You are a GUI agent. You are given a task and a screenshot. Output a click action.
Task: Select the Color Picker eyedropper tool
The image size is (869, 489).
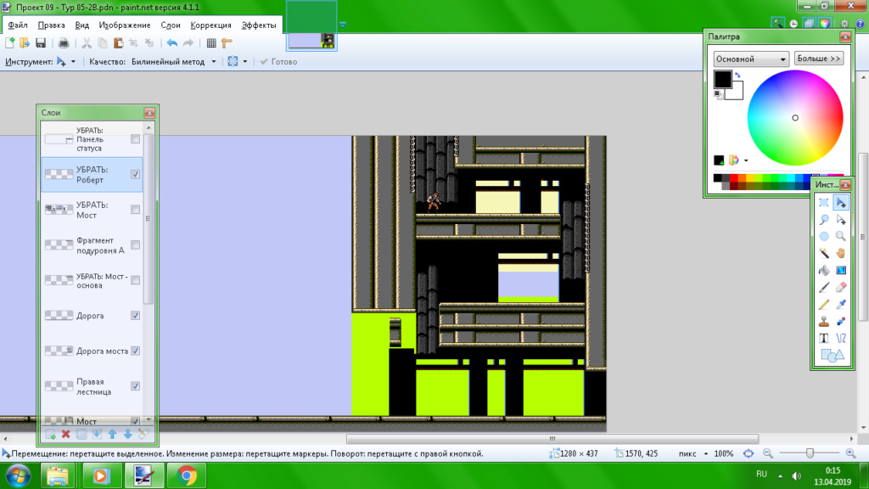tap(841, 305)
